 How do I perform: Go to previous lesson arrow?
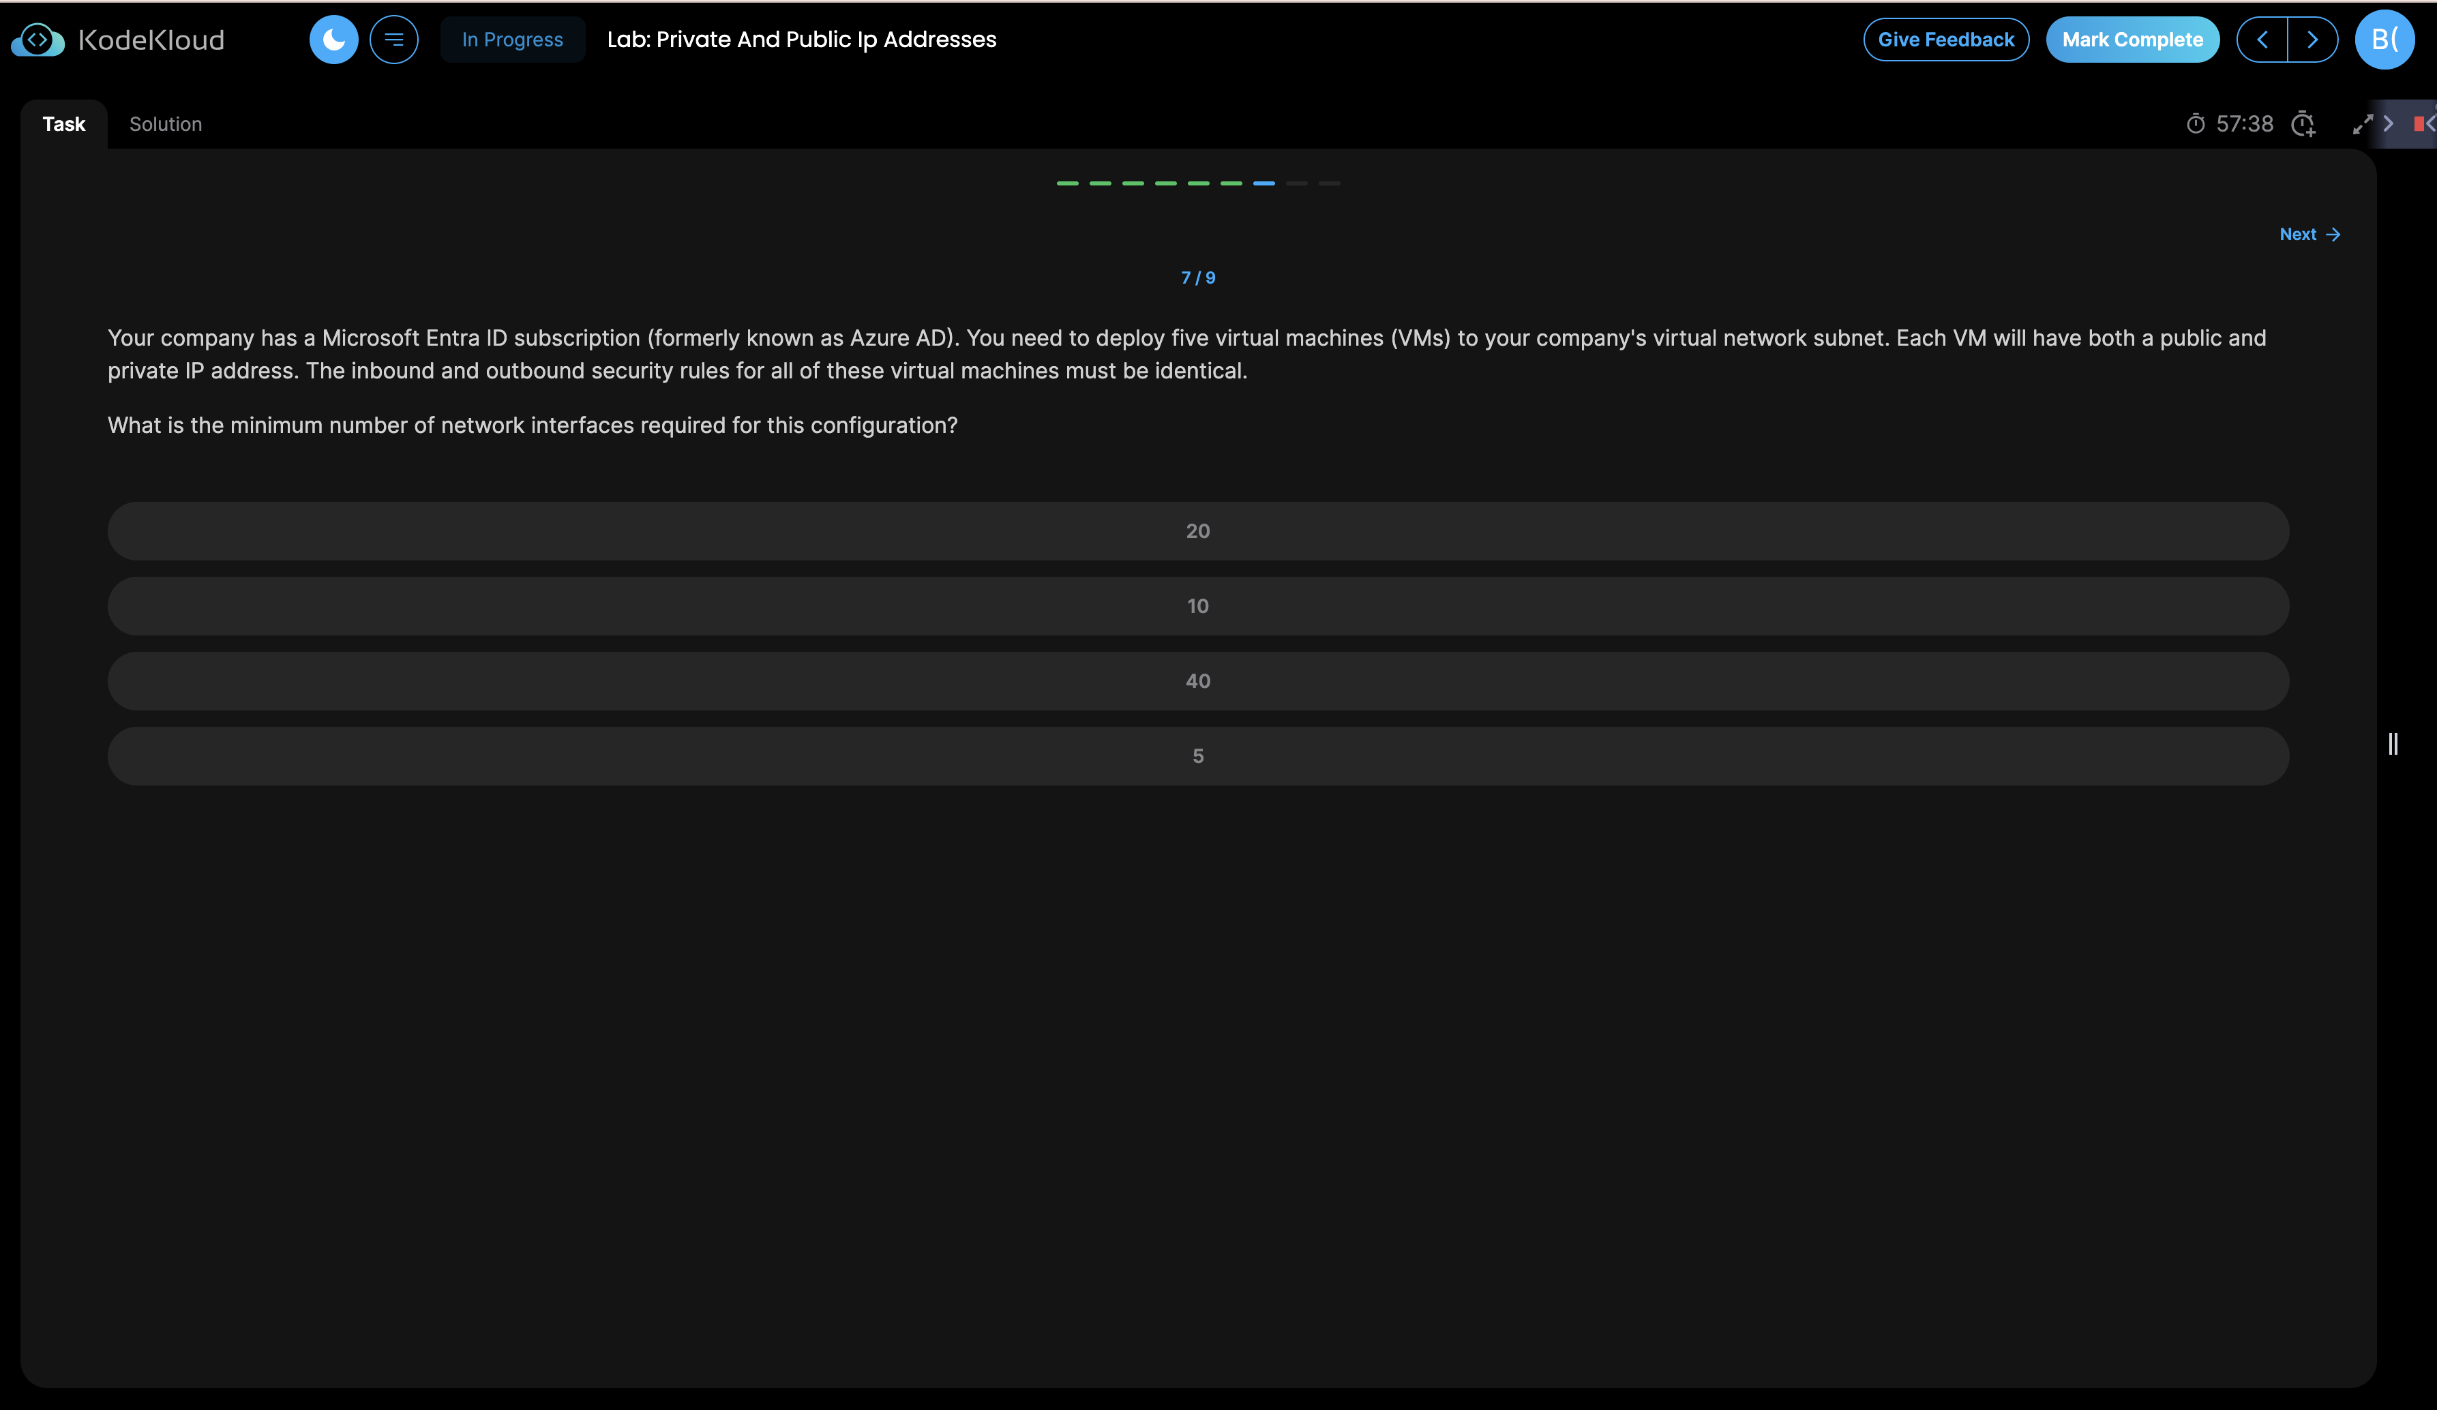pos(2262,40)
